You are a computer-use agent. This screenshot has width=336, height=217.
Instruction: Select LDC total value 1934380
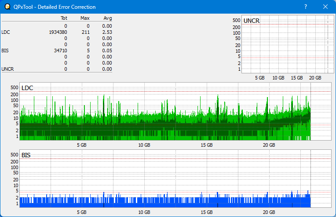pyautogui.click(x=58, y=32)
